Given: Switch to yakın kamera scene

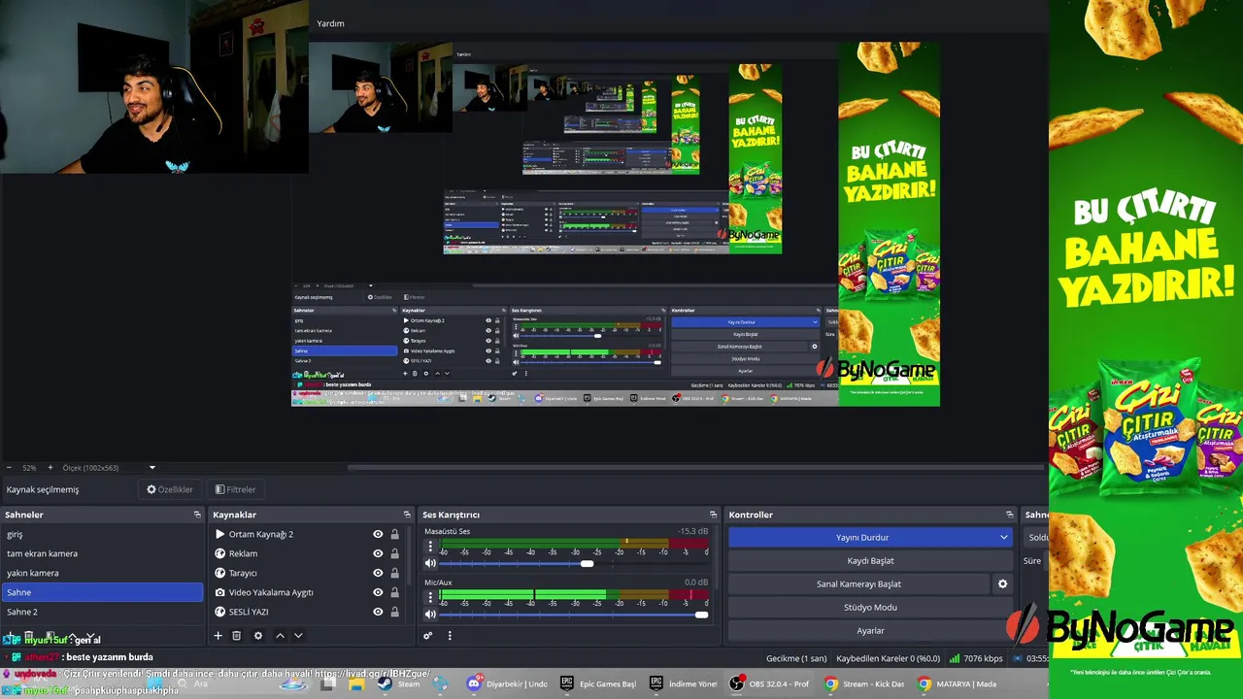Looking at the screenshot, I should [x=102, y=573].
